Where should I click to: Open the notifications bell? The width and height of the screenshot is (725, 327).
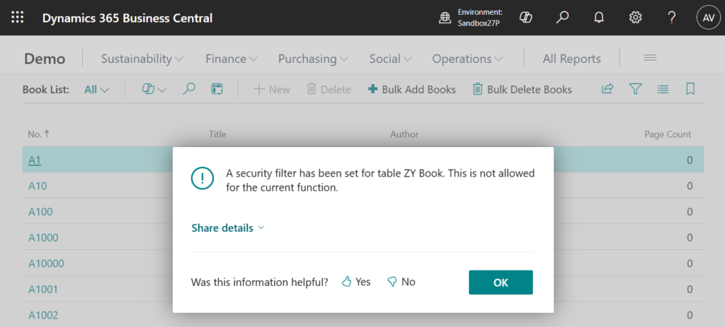[598, 18]
